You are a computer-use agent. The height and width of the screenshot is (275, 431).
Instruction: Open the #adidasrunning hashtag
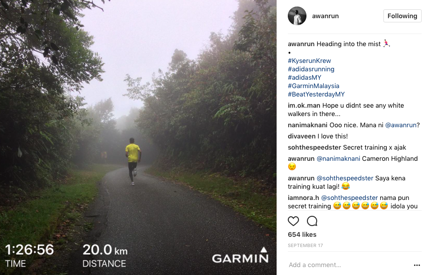coord(311,69)
